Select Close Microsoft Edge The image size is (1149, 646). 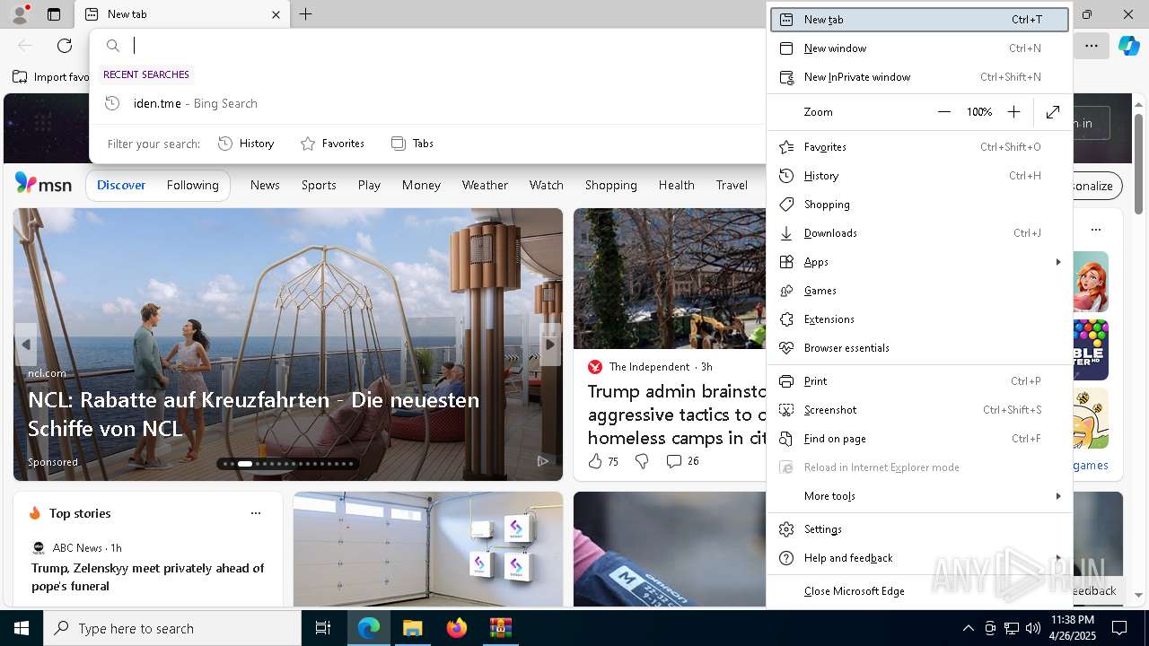tap(920, 591)
